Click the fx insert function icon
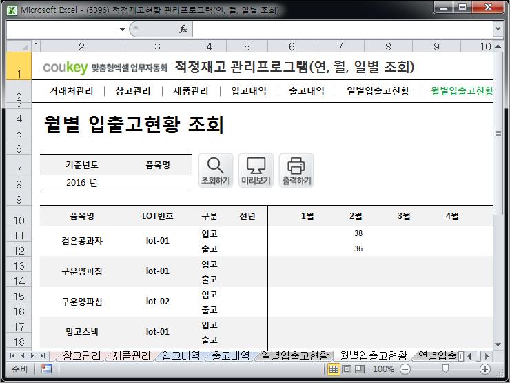This screenshot has height=383, width=510. click(183, 29)
